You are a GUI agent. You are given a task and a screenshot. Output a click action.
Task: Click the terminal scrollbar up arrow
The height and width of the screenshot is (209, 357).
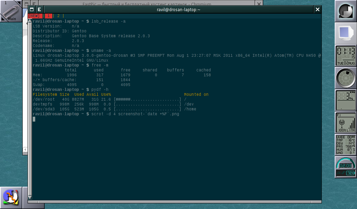(30, 21)
